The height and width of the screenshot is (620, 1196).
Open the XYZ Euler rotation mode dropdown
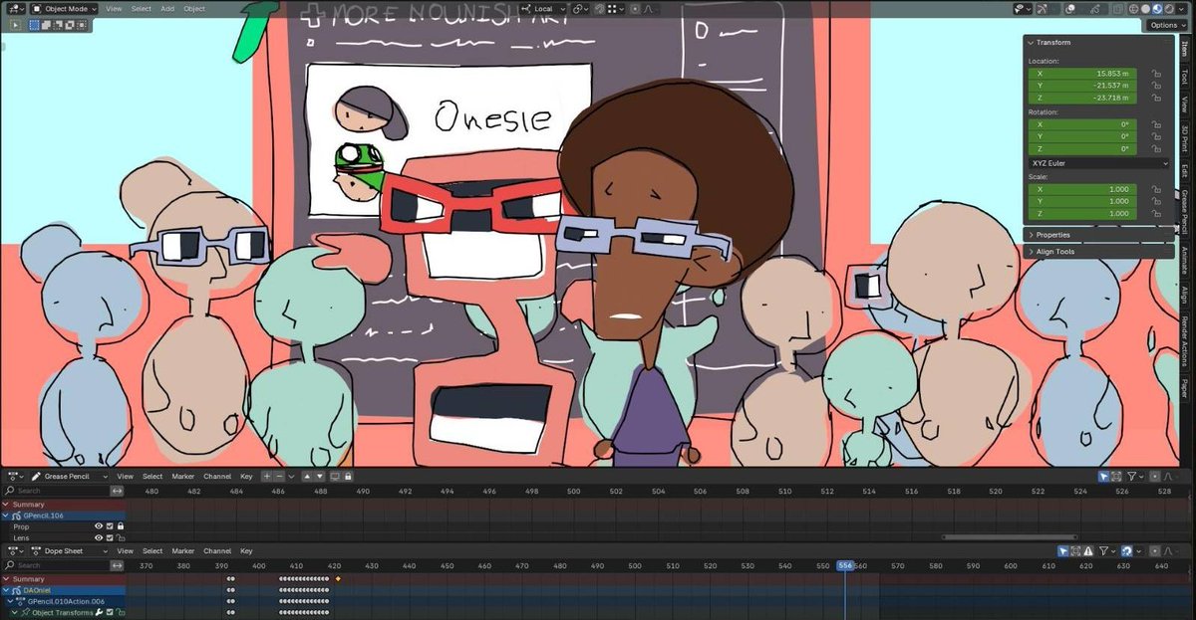pyautogui.click(x=1099, y=162)
